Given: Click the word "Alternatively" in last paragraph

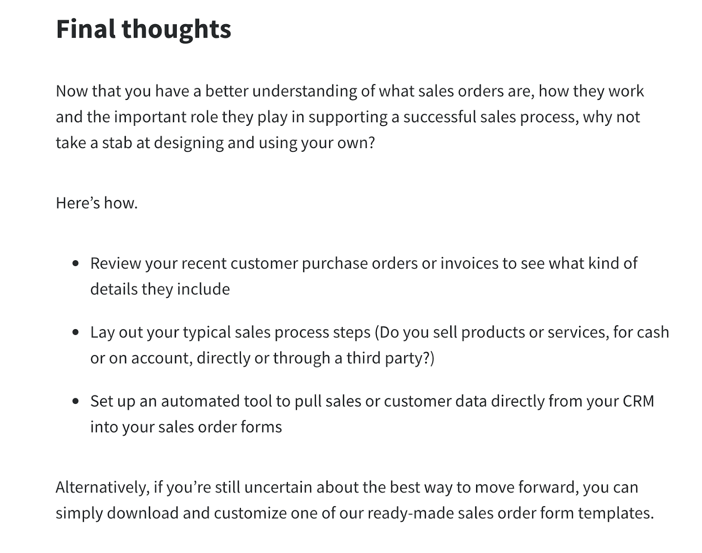Looking at the screenshot, I should pos(102,487).
